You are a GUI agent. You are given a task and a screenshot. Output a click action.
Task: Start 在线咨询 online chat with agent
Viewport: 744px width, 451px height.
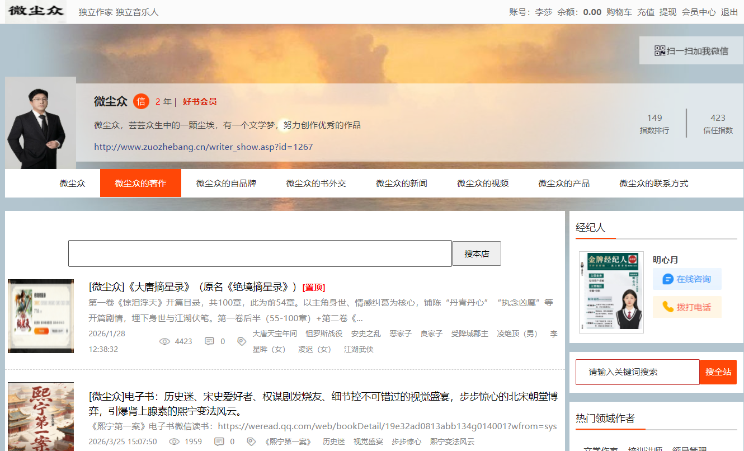686,279
